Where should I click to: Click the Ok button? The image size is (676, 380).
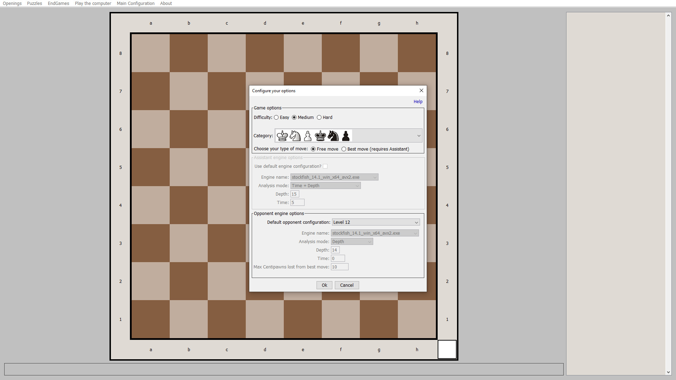coord(324,285)
